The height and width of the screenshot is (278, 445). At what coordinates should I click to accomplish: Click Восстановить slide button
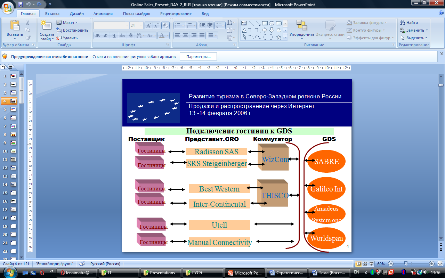[73, 30]
